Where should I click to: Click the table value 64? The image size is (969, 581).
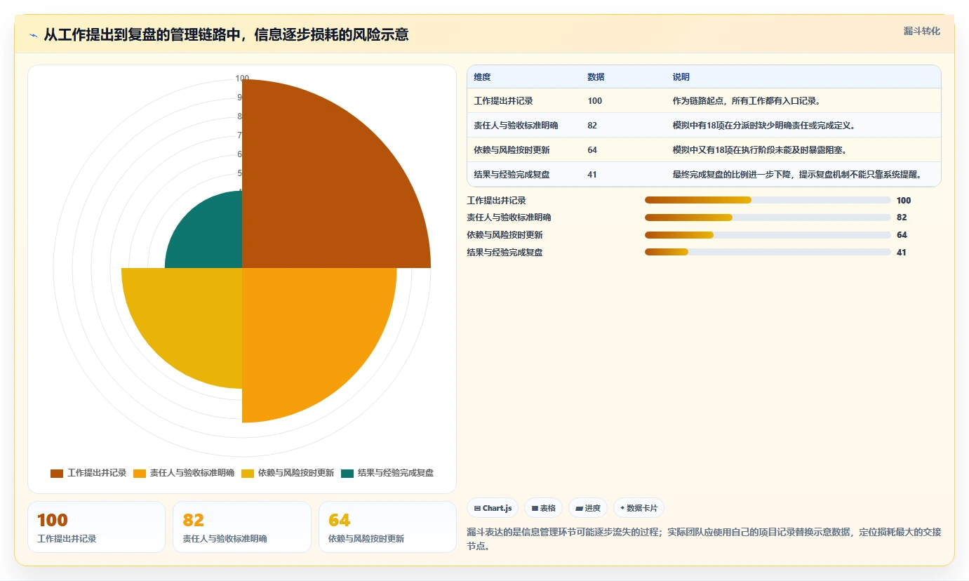click(592, 150)
